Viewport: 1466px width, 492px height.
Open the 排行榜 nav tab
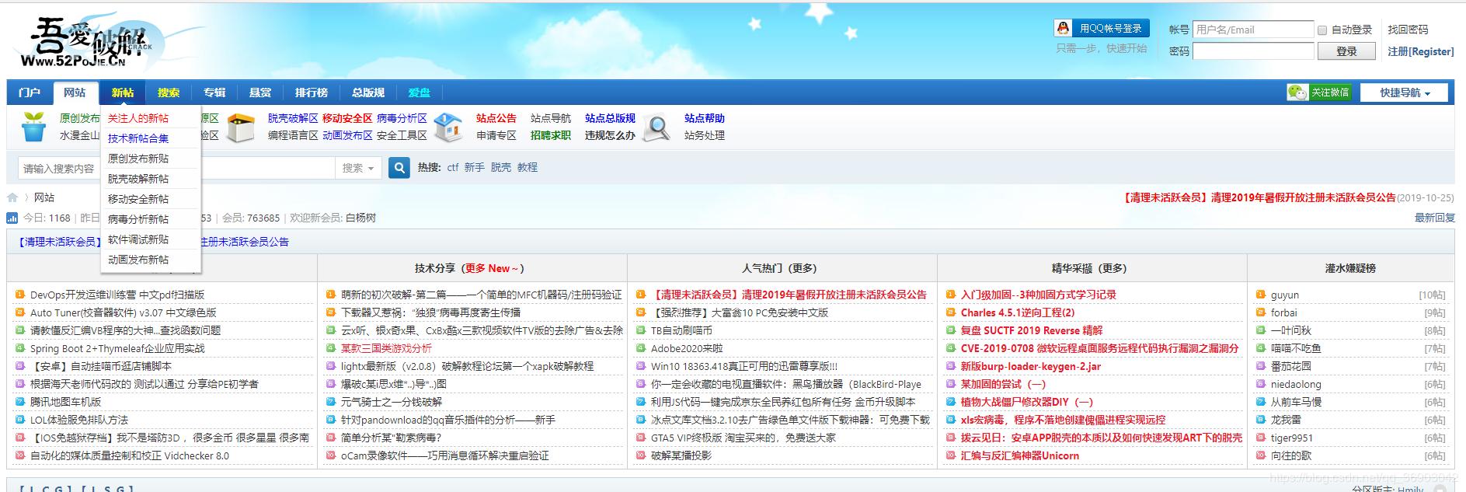point(312,92)
